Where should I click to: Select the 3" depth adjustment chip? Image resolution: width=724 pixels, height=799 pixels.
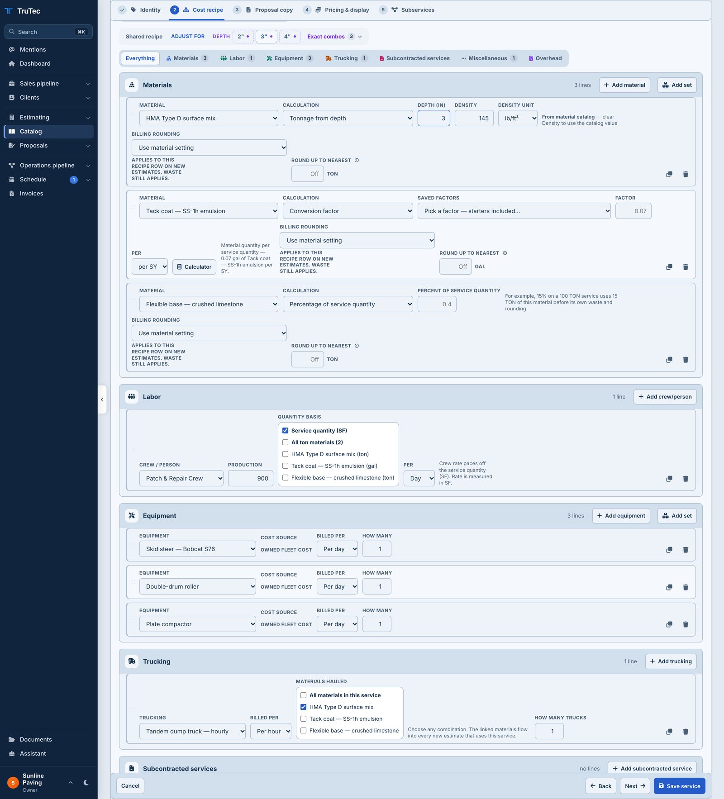(267, 37)
